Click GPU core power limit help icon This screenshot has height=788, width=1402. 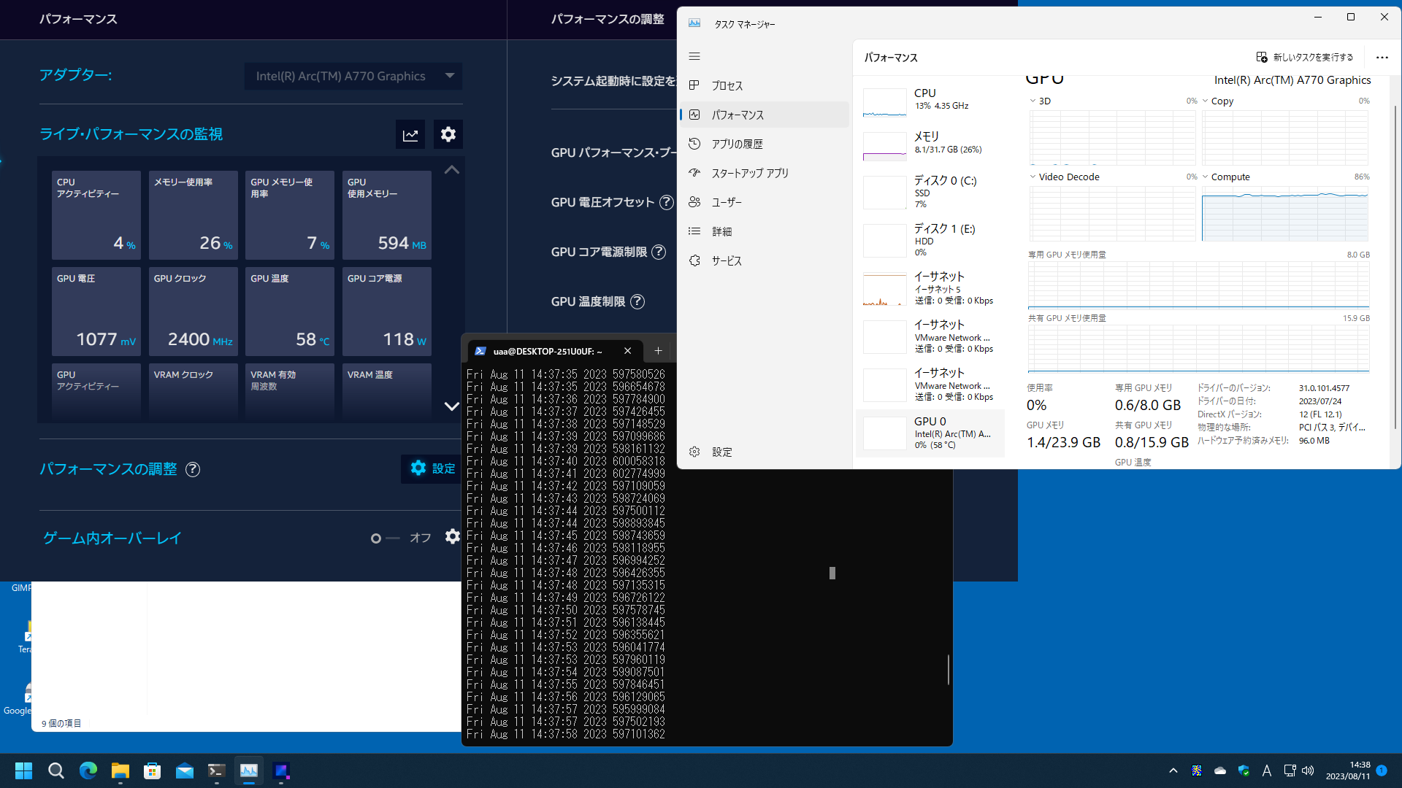659,252
